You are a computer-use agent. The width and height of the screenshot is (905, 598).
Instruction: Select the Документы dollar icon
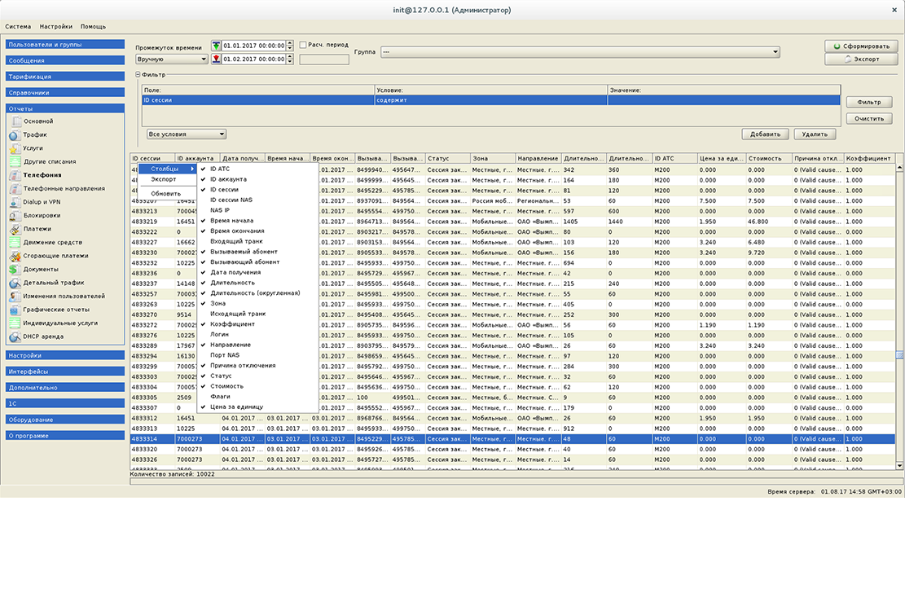coord(15,270)
